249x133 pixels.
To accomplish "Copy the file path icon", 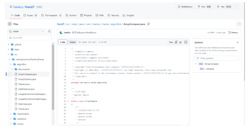I will pyautogui.click(x=148, y=24).
